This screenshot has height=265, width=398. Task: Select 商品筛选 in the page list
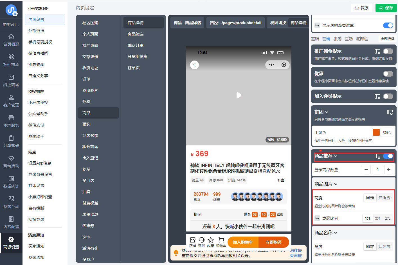[x=136, y=34]
